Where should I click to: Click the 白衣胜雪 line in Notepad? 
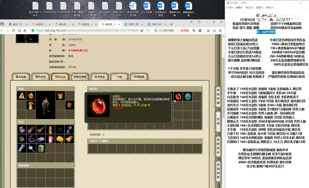point(263,97)
